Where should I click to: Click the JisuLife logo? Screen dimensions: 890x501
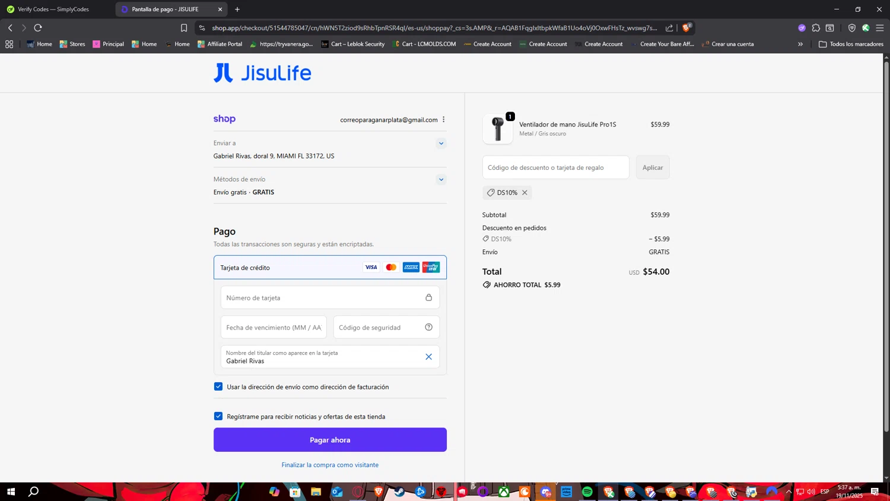click(262, 73)
